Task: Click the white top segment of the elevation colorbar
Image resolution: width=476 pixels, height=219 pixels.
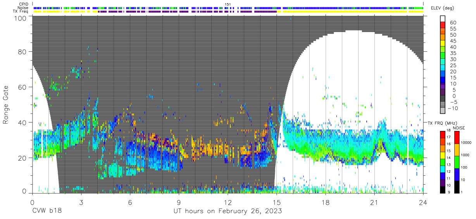Action: point(443,19)
